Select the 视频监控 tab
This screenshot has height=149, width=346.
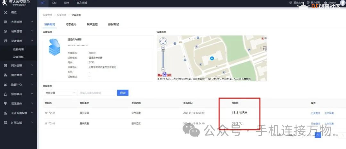click(92, 24)
